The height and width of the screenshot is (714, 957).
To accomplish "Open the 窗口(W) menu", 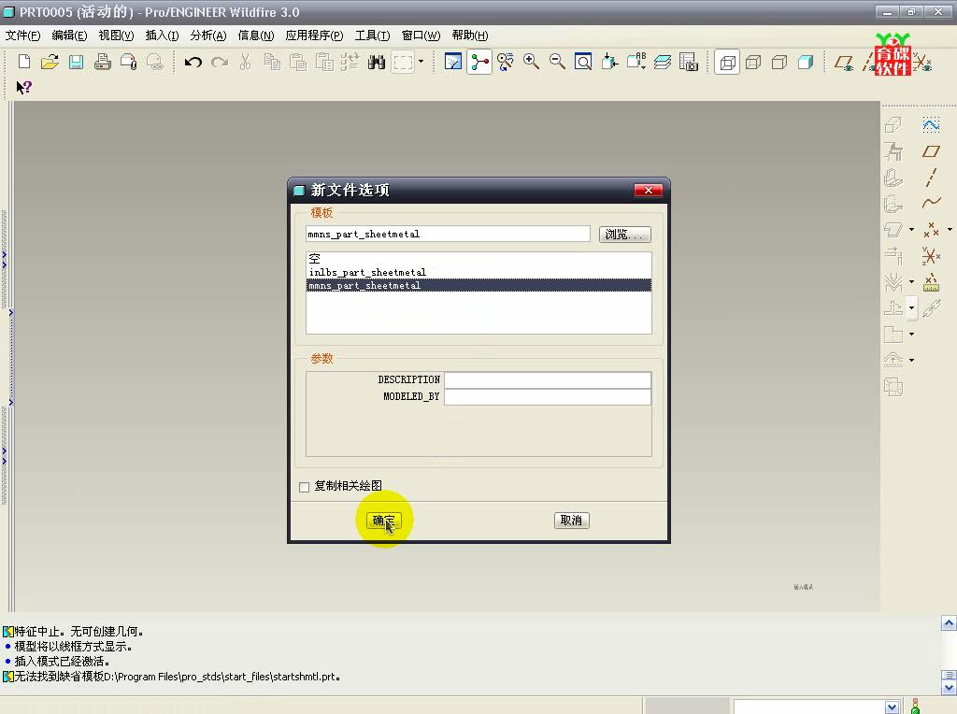I will pos(421,36).
